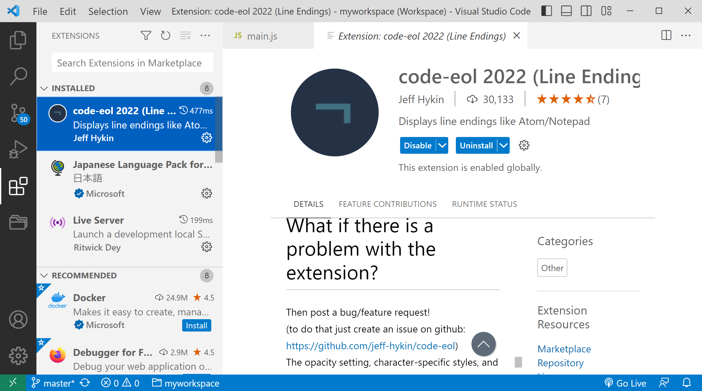Click the scroll-to-top arrow button
This screenshot has height=391, width=702.
(x=483, y=344)
